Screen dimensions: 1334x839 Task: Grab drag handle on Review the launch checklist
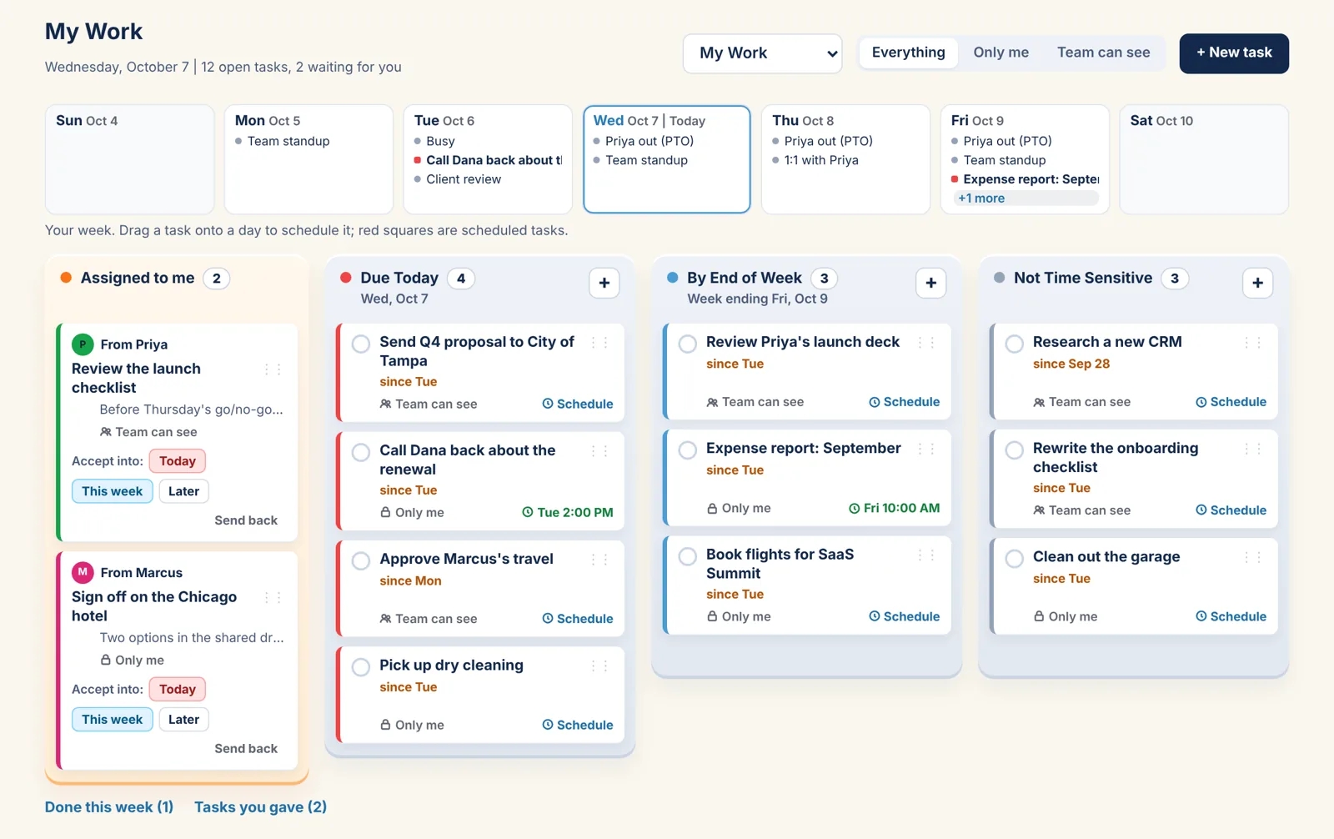273,369
